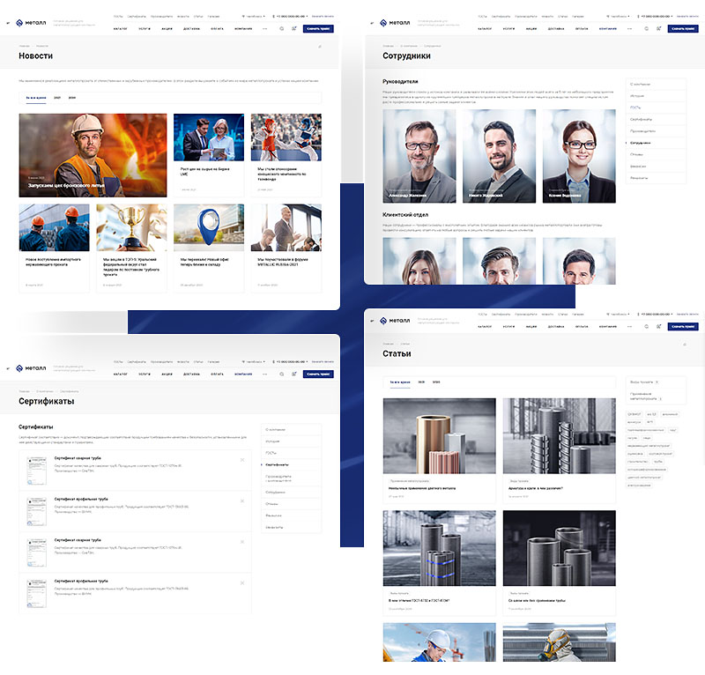Viewport: 705px width, 675px height.
Task: Click Скачать прайс button on the Новости page
Action: 317,28
